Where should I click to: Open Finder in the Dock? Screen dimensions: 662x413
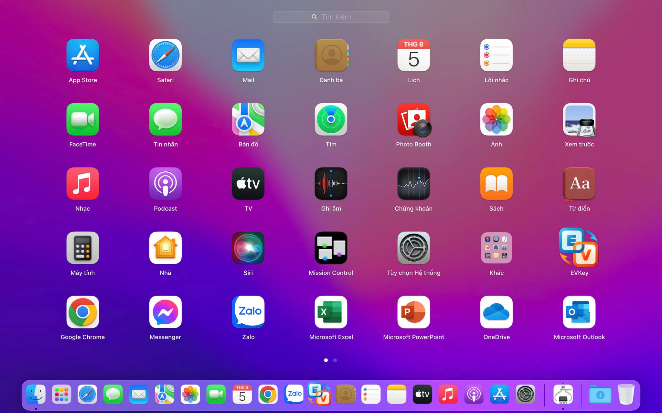(36, 394)
